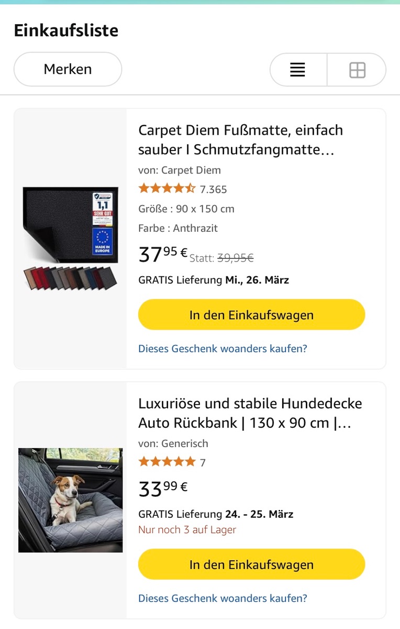View star rating of Carpet Diem Fußmatte

[x=166, y=189]
